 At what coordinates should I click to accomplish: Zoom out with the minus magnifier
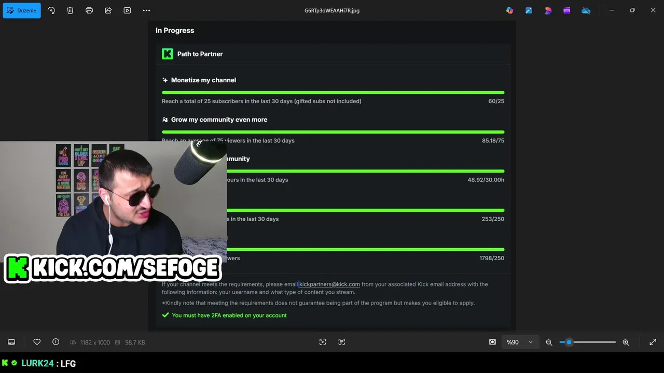(x=549, y=342)
